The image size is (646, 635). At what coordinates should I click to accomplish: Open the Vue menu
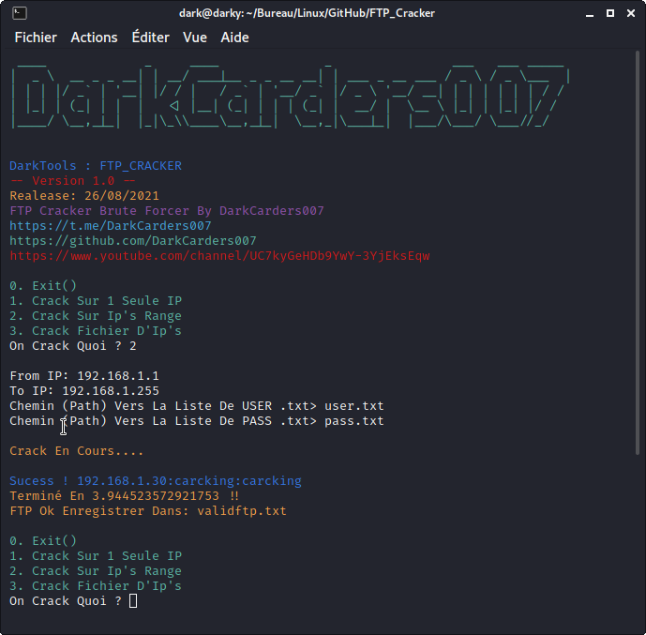(195, 38)
